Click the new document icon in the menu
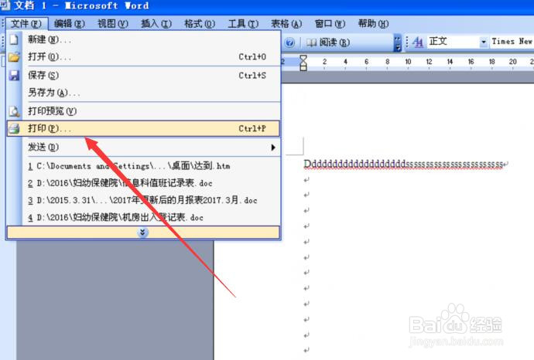 tap(14, 39)
